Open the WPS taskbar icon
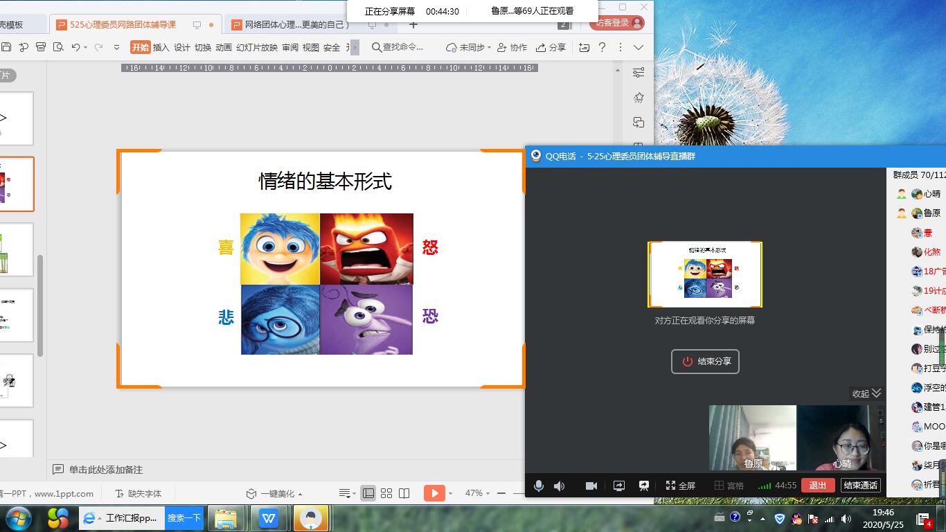946x532 pixels. [x=269, y=517]
